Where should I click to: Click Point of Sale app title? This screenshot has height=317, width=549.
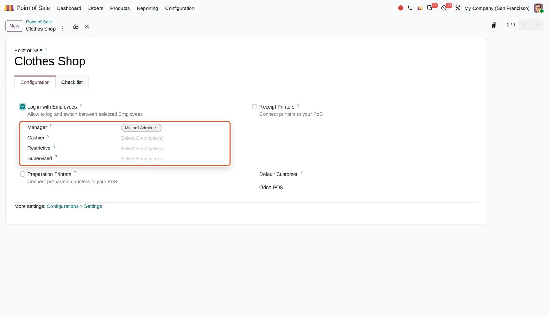pyautogui.click(x=33, y=8)
